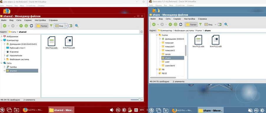Expand the Samba tree node
This screenshot has width=266, height=113.
(5, 67)
